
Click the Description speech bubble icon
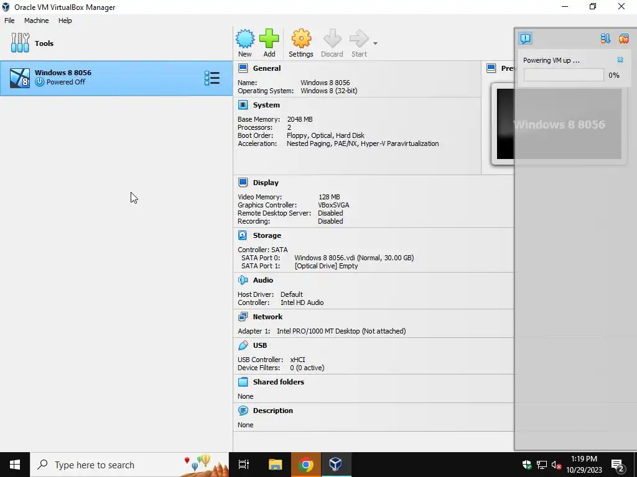click(243, 411)
